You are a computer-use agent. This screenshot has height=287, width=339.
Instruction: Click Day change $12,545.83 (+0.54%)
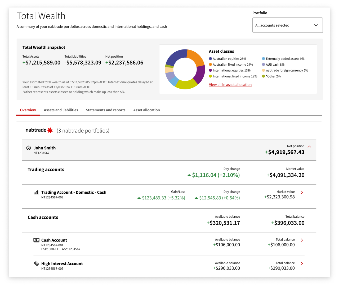tap(217, 198)
